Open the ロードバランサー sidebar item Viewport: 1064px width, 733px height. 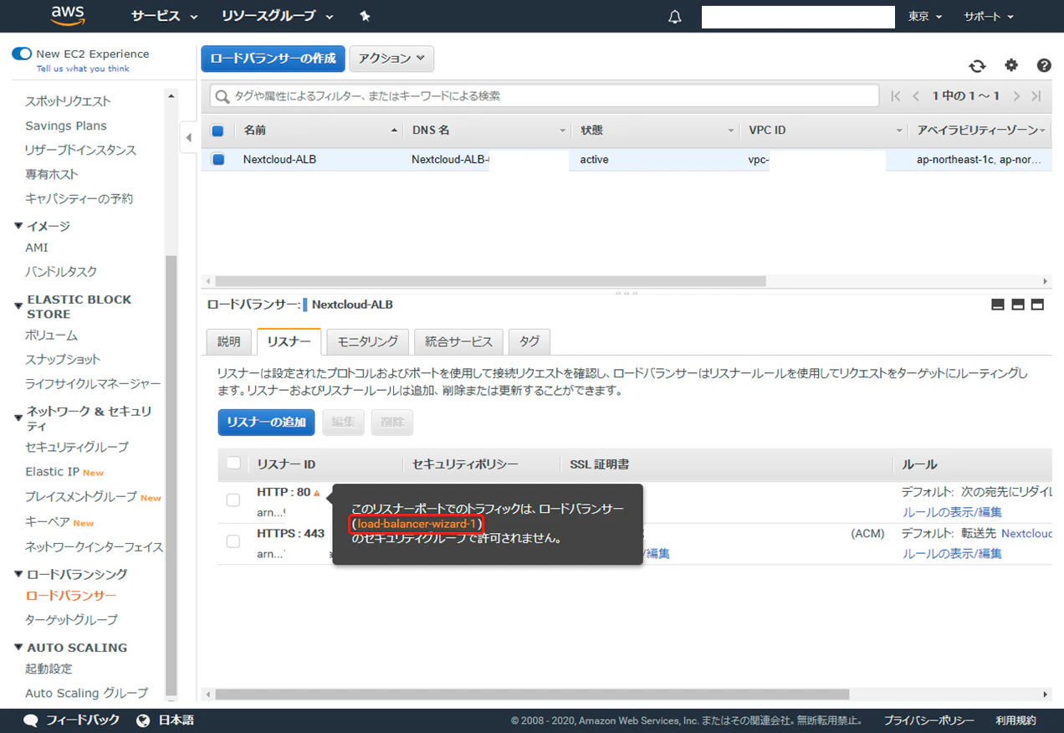pos(71,596)
